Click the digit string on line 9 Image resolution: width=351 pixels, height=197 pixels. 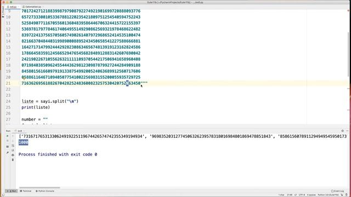[x=81, y=11]
